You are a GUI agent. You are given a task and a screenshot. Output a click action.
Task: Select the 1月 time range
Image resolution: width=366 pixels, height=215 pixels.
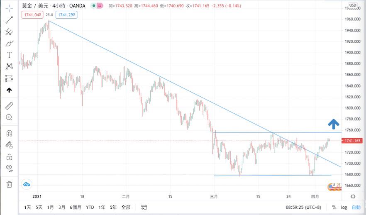coord(51,207)
